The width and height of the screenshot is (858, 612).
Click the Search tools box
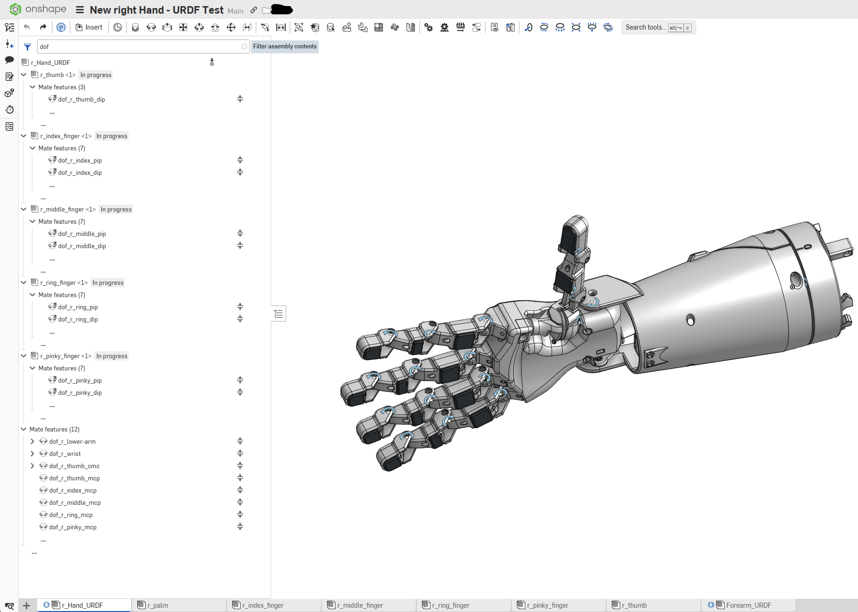click(658, 27)
